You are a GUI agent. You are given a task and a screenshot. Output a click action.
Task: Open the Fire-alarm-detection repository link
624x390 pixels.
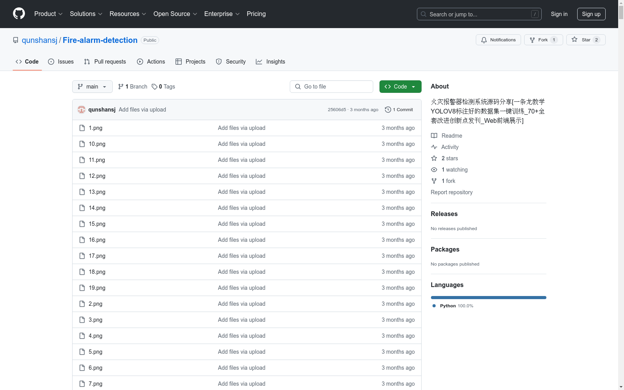pyautogui.click(x=100, y=40)
